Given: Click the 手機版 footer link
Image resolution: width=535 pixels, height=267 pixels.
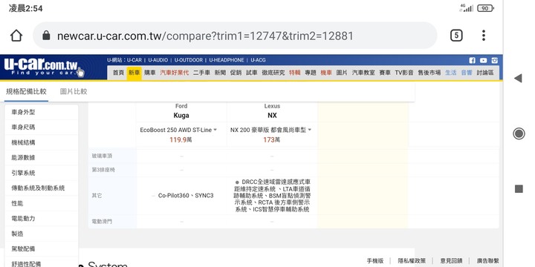Looking at the screenshot, I should click(375, 261).
